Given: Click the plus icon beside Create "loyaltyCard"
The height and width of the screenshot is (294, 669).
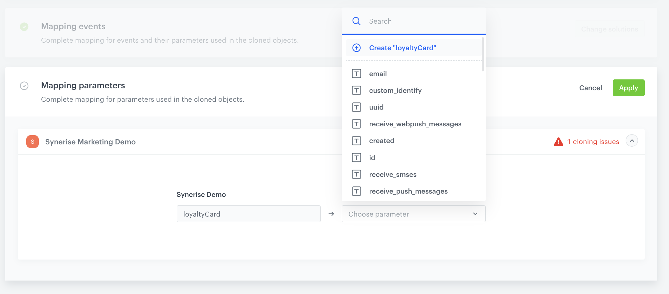Looking at the screenshot, I should coord(356,48).
